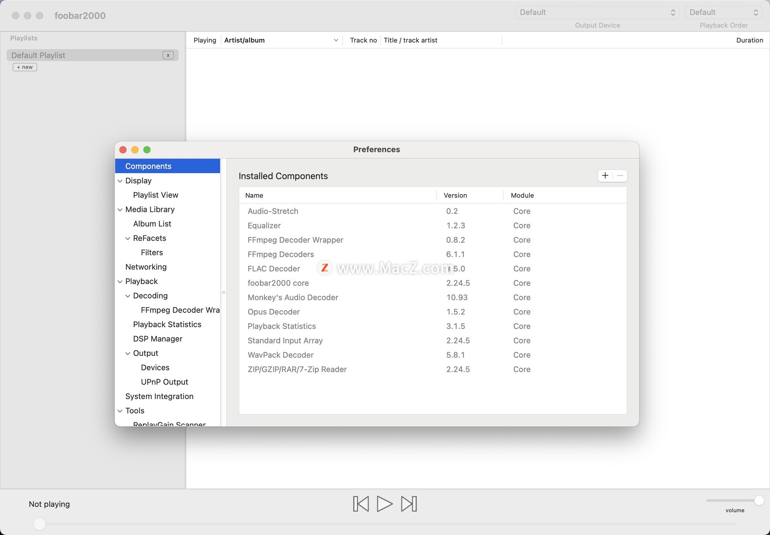Click the previous track button
Screen dimensions: 770x535
point(361,504)
